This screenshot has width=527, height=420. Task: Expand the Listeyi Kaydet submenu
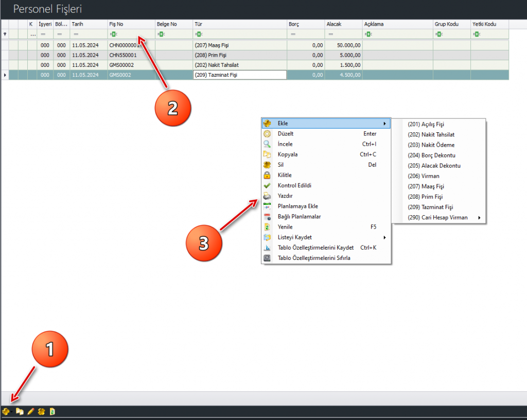(384, 237)
